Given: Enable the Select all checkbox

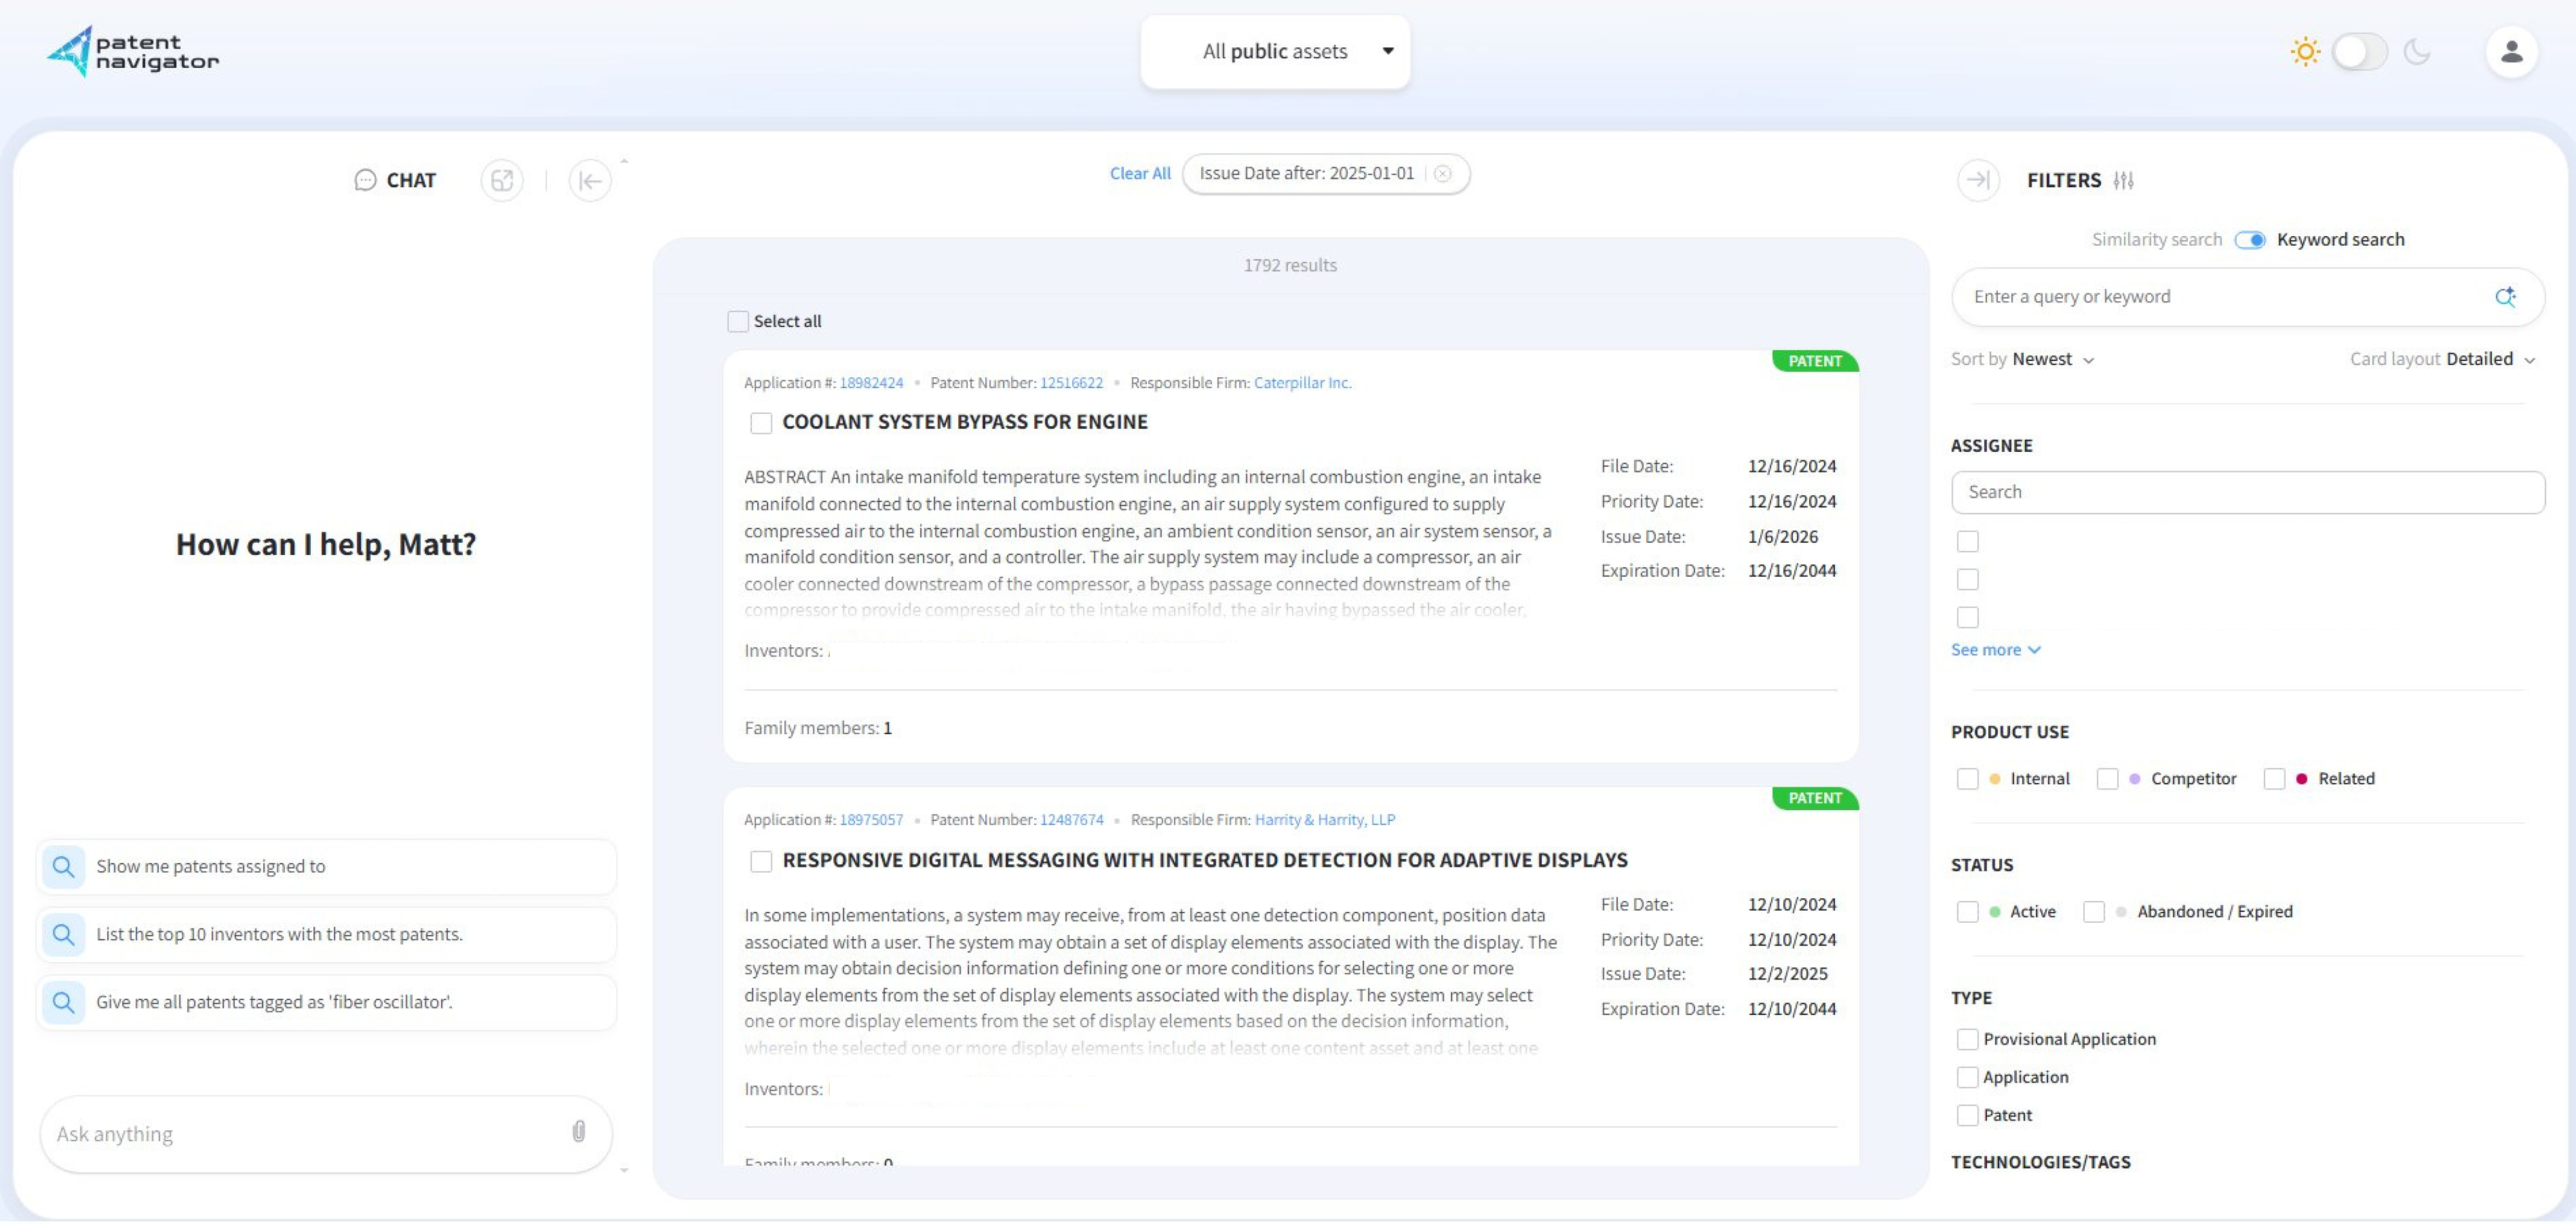Looking at the screenshot, I should pos(738,321).
